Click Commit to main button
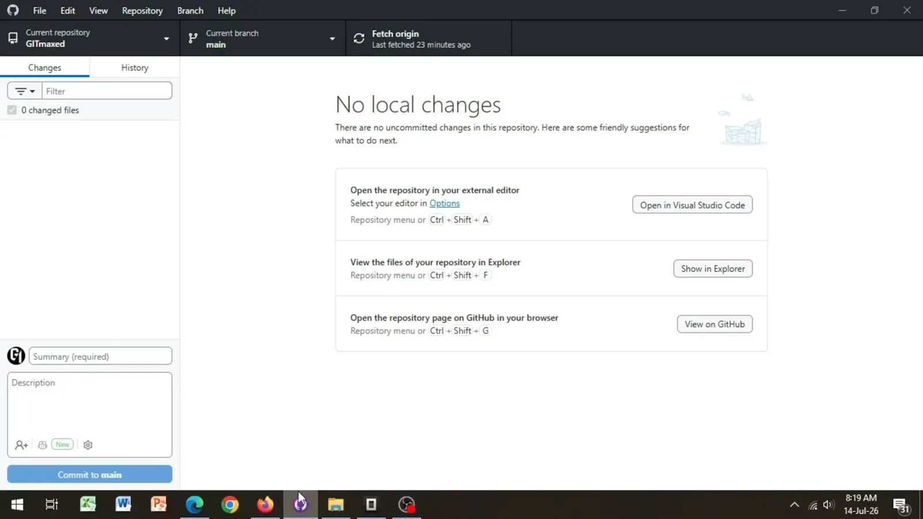This screenshot has width=923, height=519. (x=89, y=474)
